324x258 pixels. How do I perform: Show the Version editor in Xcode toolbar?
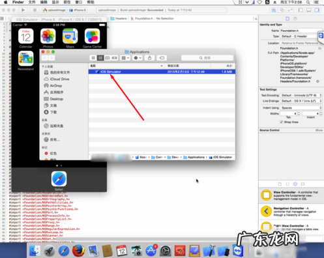click(290, 10)
